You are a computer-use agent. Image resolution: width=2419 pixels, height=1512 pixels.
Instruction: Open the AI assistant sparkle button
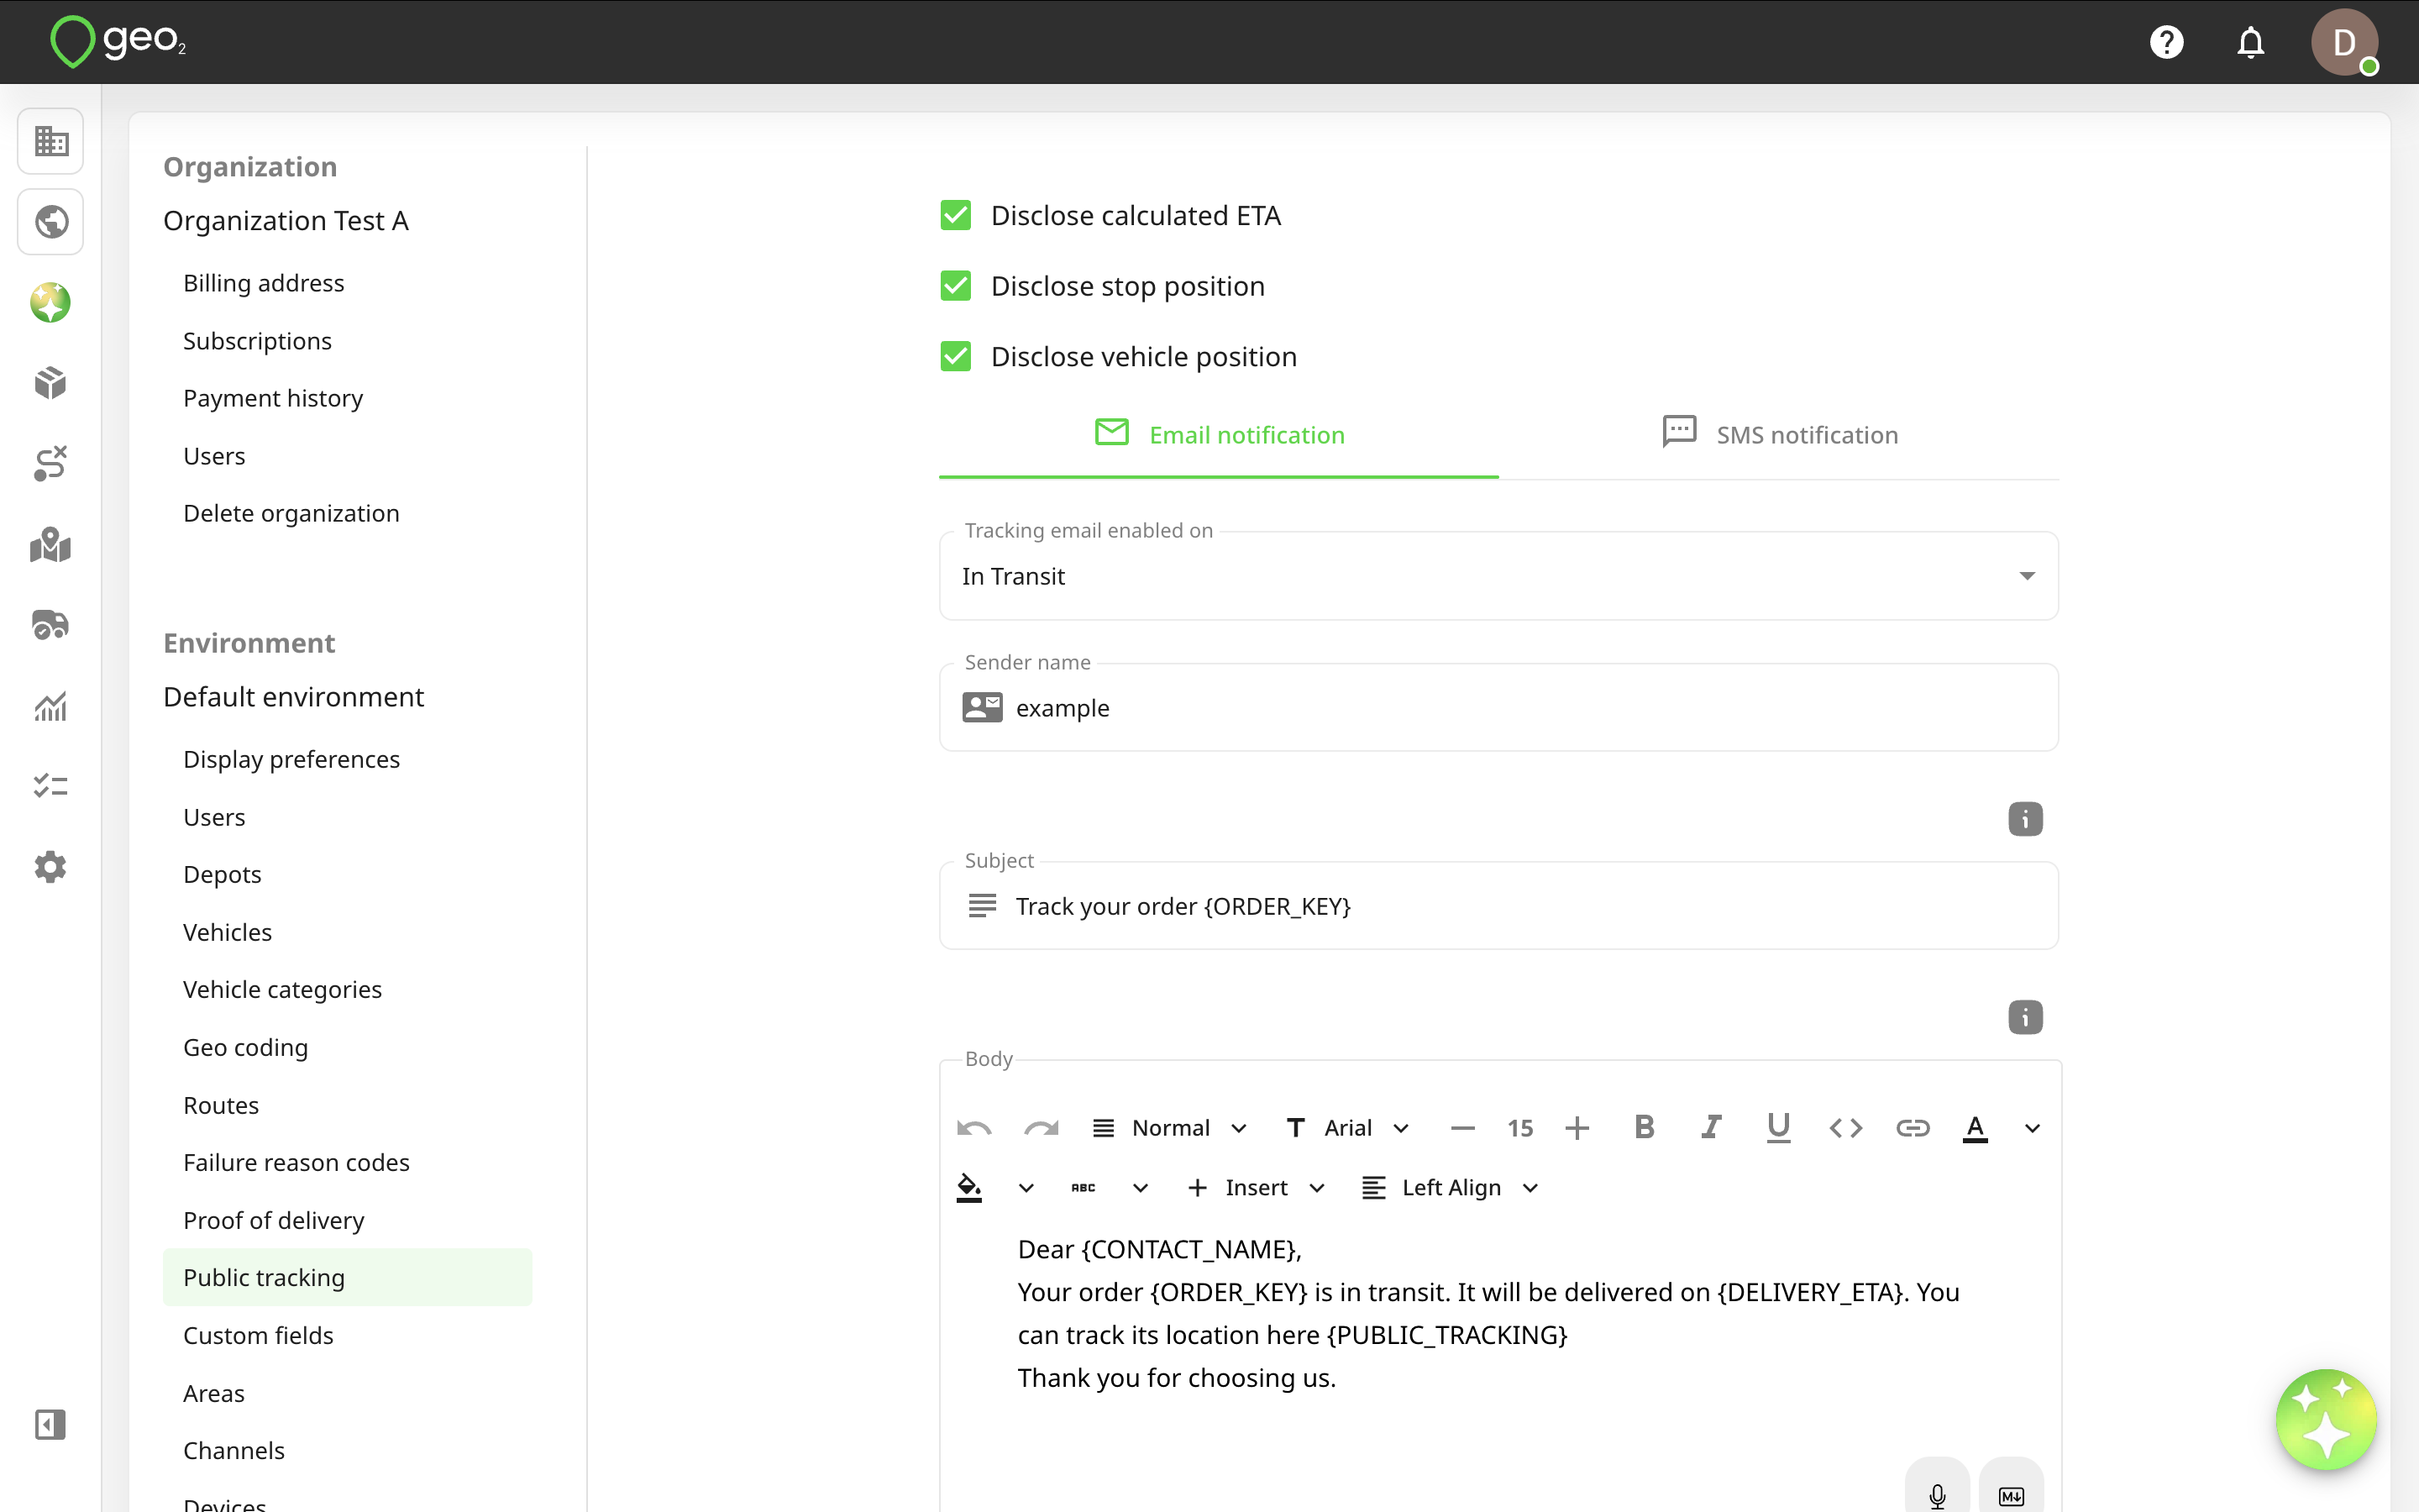pyautogui.click(x=2326, y=1419)
